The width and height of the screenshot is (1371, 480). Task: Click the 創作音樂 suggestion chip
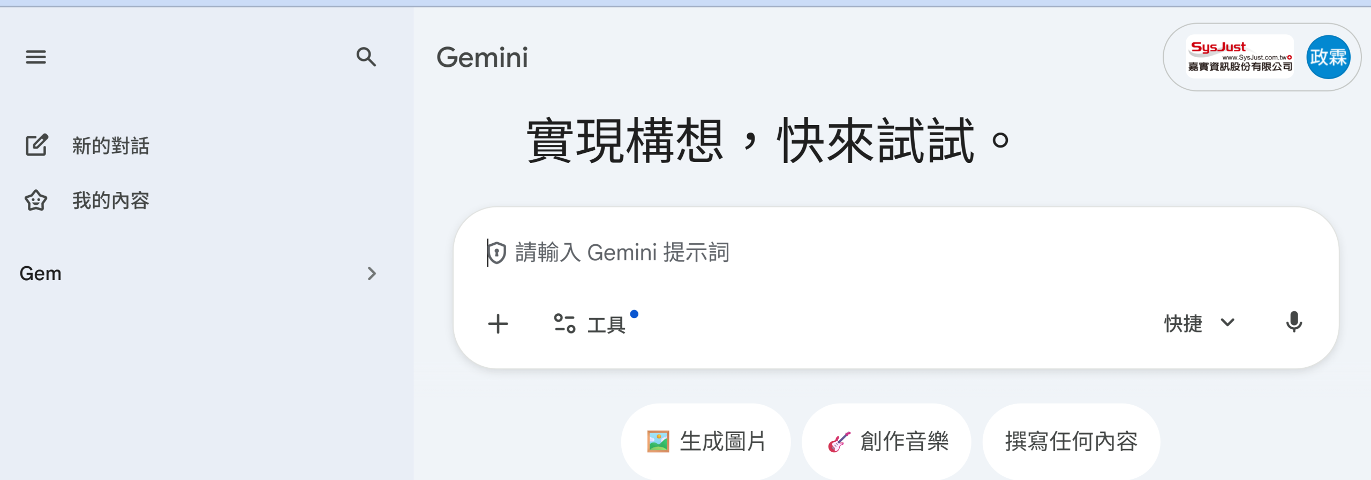(x=886, y=442)
